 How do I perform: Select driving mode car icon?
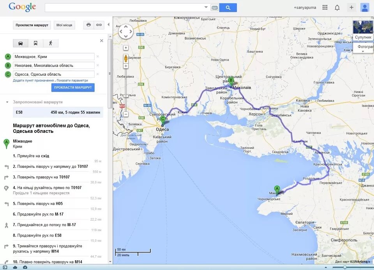pyautogui.click(x=21, y=43)
